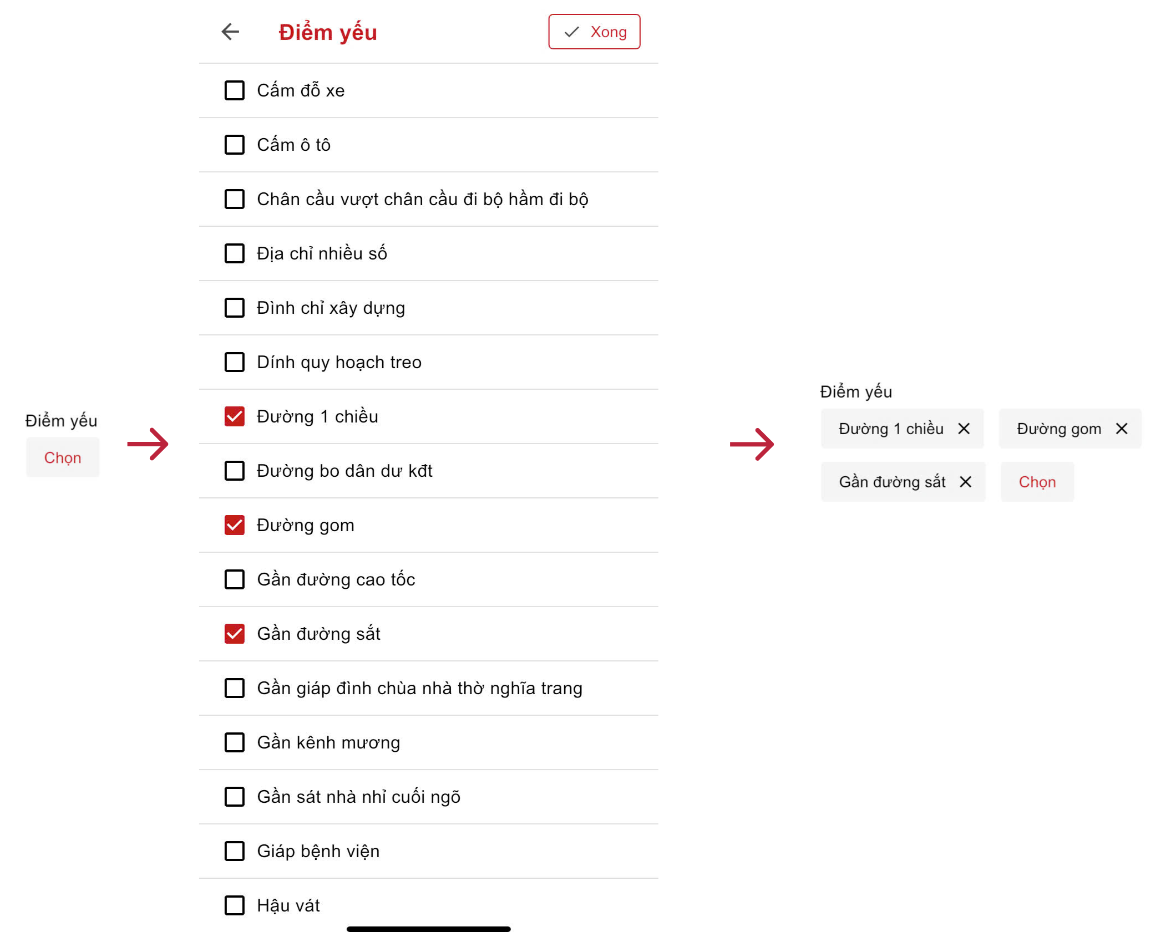Select the Địa chỉ nhiều số checkbox
Image resolution: width=1171 pixels, height=932 pixels.
click(x=234, y=253)
